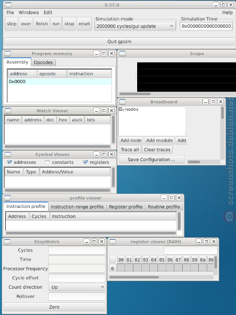
Task: Reset the processor with the reset button
Action: pos(84,24)
